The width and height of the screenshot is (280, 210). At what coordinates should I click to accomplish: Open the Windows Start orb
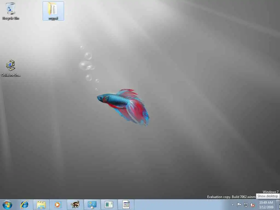(x=7, y=205)
